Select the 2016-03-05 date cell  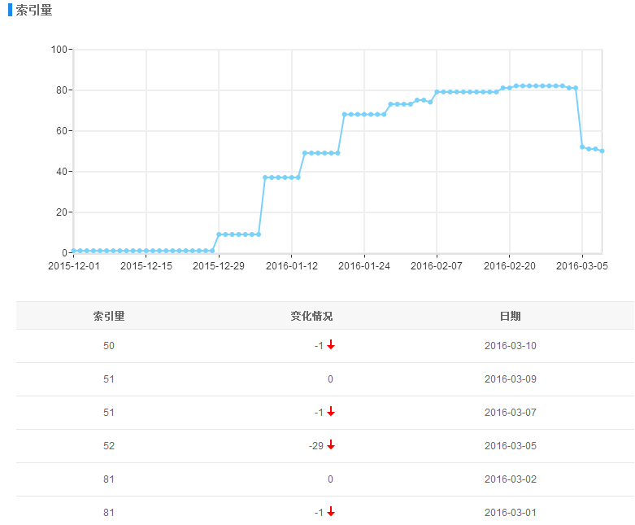[510, 446]
